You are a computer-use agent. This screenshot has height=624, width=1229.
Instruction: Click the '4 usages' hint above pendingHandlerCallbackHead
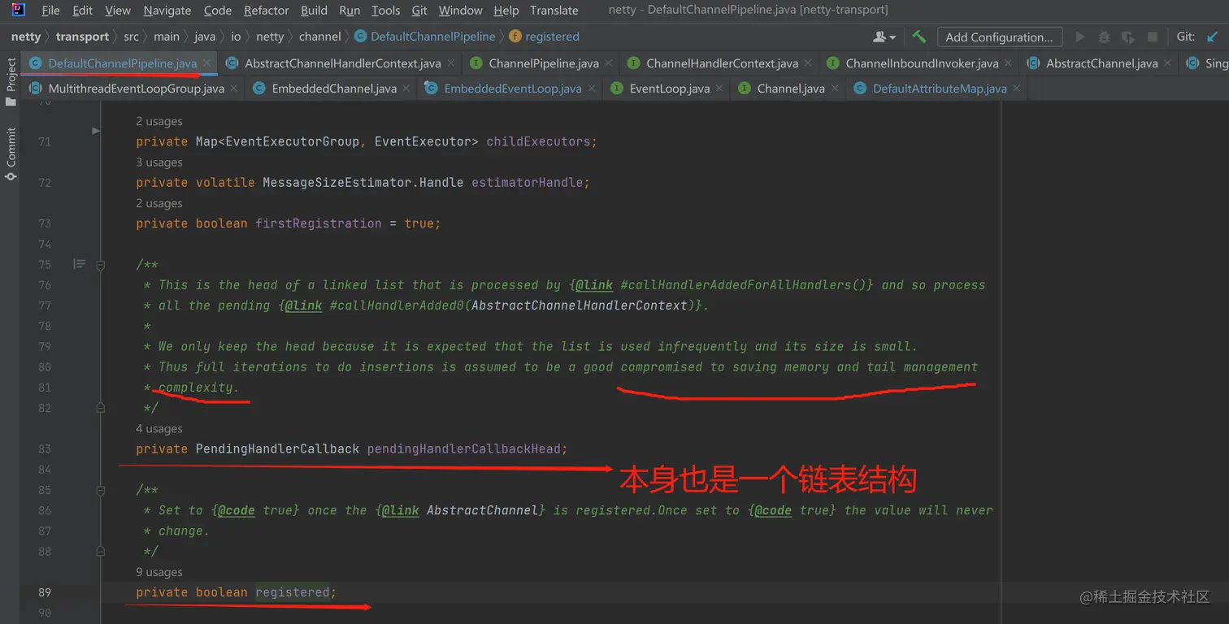(x=159, y=428)
